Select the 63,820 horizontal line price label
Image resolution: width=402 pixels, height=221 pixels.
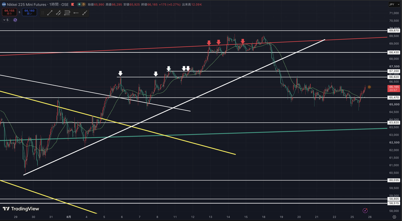pos(394,122)
